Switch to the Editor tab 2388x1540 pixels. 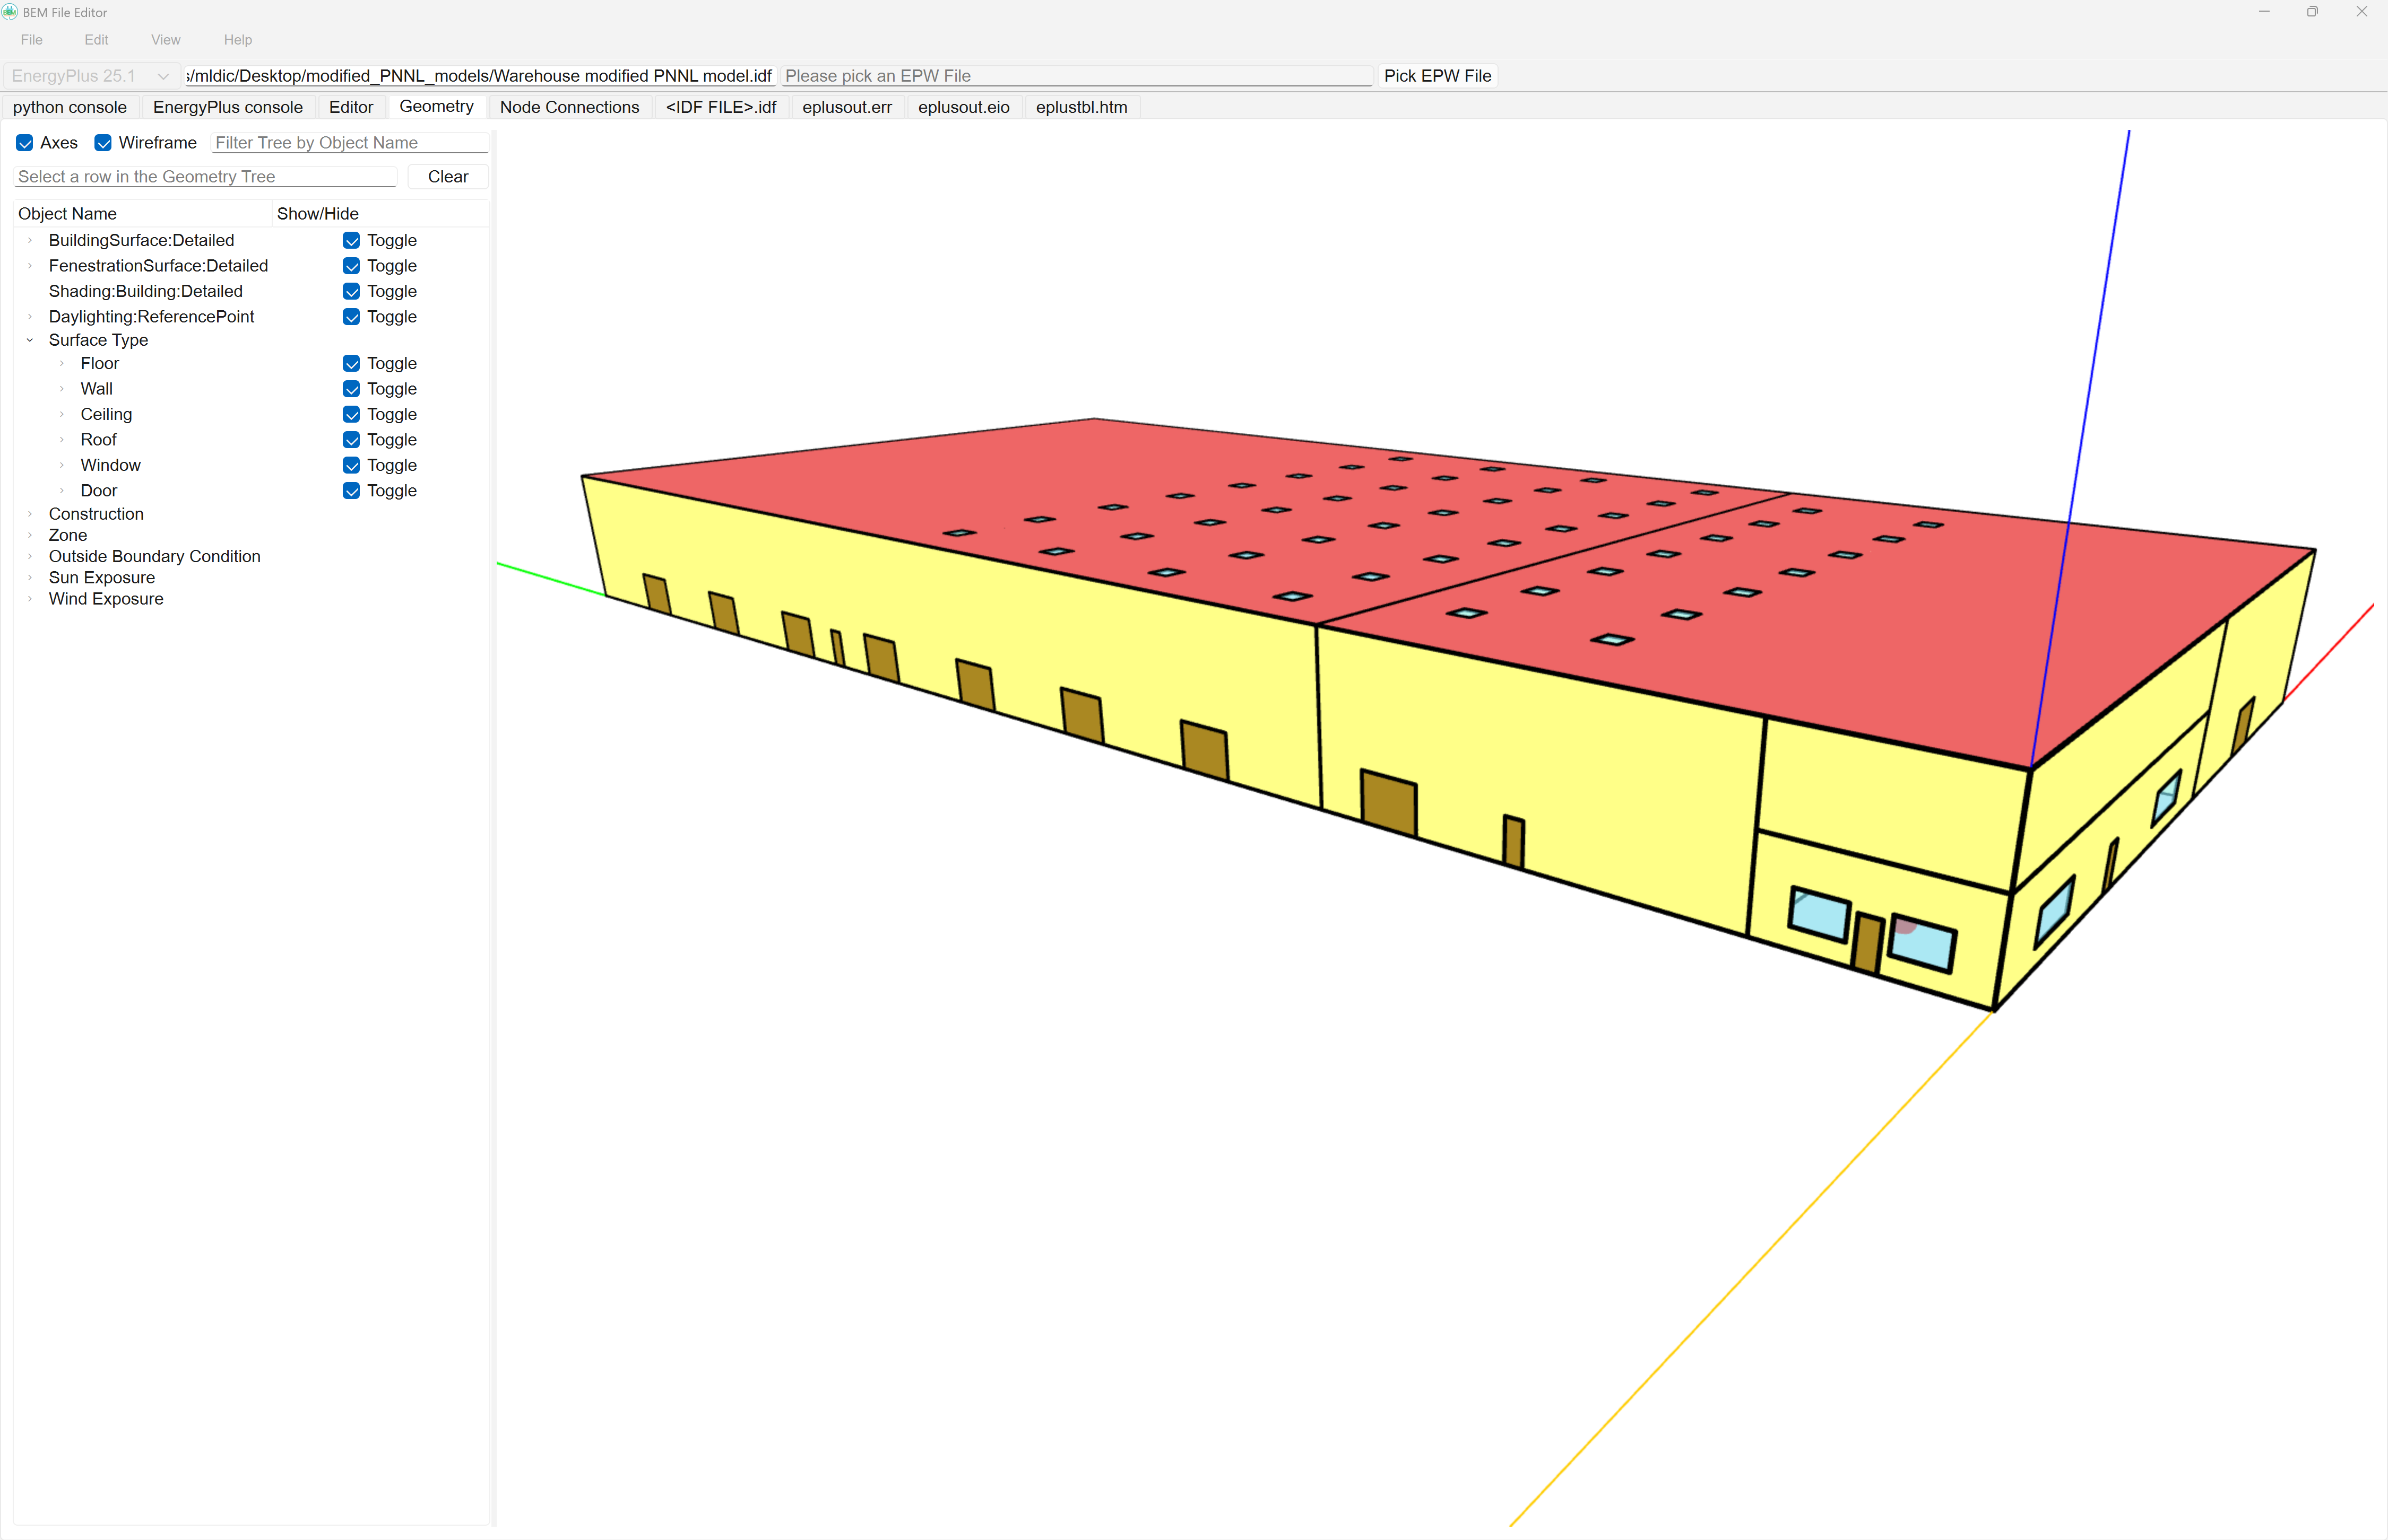(351, 107)
